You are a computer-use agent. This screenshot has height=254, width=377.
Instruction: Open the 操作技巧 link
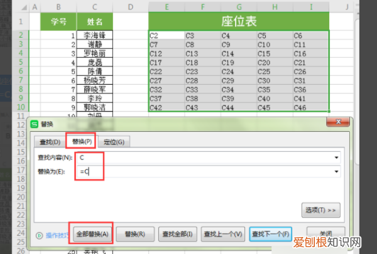point(57,236)
